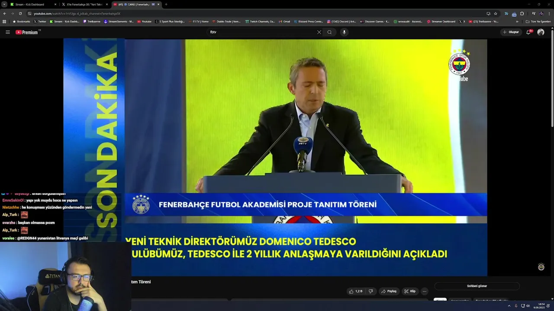Open the Streamer Dashboard bookmark

441,21
